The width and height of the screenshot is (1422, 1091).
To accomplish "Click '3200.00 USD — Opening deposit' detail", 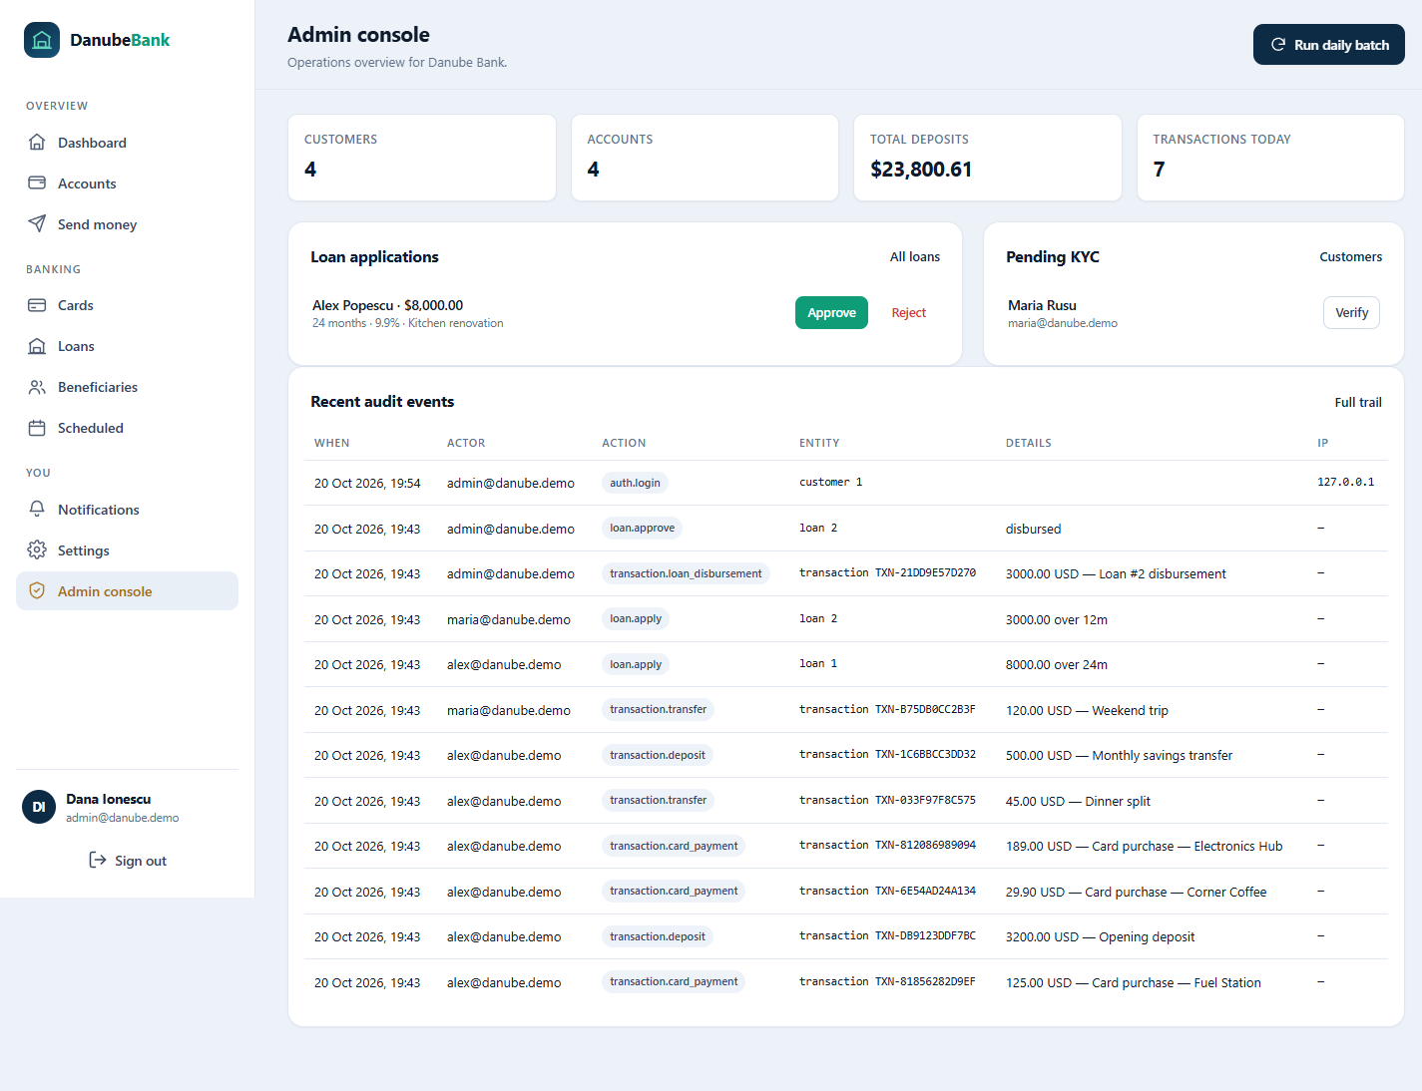I will coord(1100,936).
